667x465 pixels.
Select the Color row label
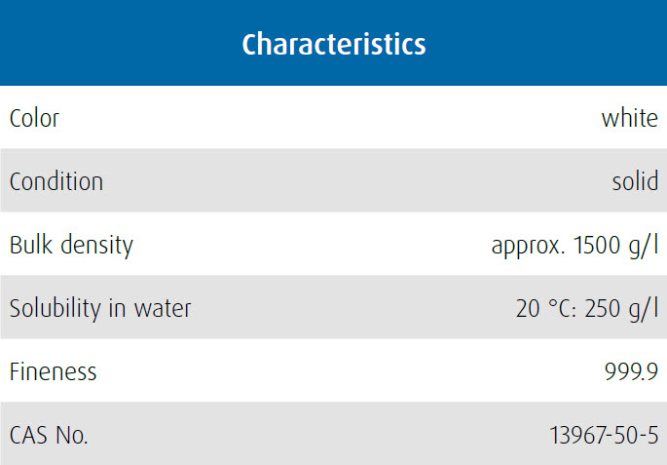34,119
